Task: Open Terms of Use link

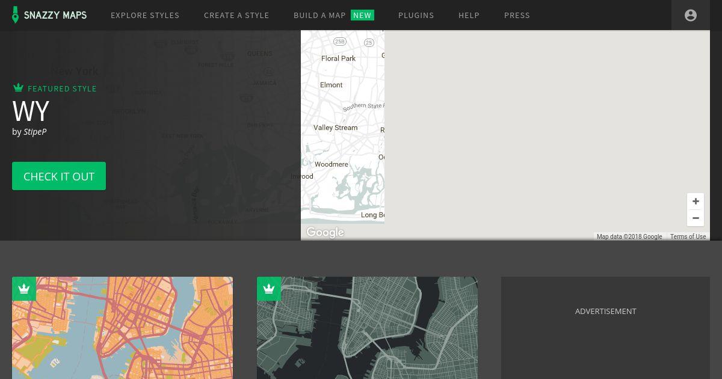Action: coord(688,236)
